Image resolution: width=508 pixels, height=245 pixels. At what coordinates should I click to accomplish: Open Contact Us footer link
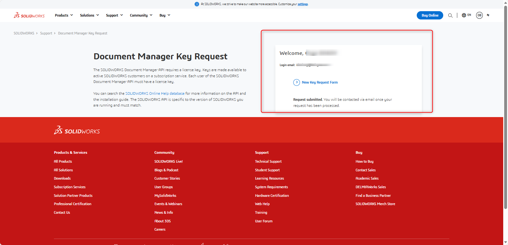tap(62, 212)
